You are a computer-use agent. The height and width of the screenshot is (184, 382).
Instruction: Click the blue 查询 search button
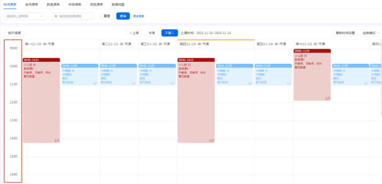(x=123, y=16)
